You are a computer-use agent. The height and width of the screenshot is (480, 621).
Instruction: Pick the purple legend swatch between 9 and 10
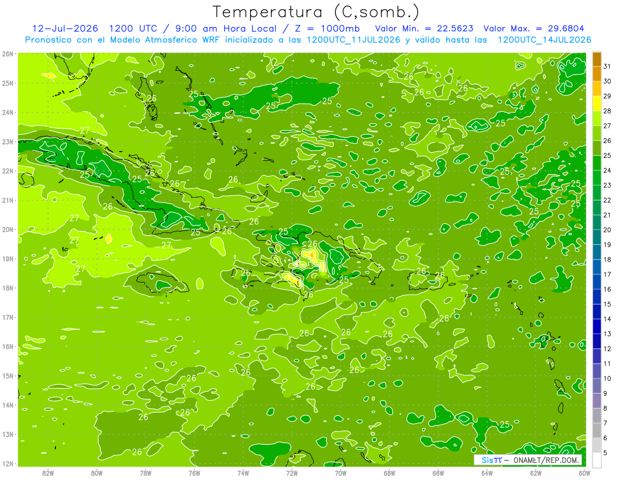tap(597, 386)
